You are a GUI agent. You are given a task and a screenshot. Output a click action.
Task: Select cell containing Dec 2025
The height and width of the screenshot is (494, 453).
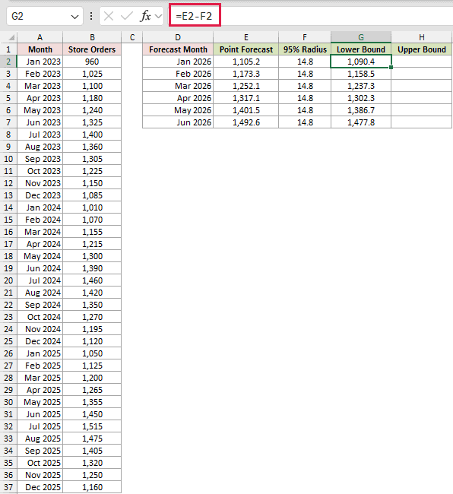click(x=40, y=487)
